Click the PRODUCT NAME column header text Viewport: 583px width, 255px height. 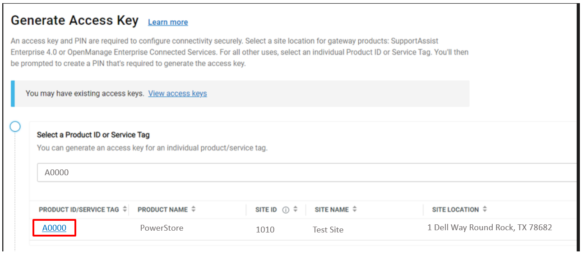(x=162, y=209)
